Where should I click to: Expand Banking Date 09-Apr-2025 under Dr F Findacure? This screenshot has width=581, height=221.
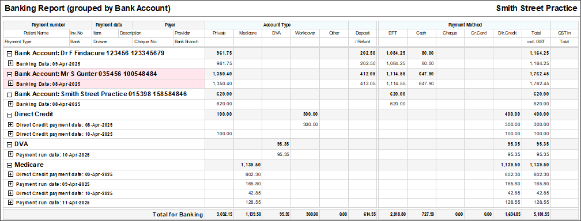pyautogui.click(x=10, y=63)
